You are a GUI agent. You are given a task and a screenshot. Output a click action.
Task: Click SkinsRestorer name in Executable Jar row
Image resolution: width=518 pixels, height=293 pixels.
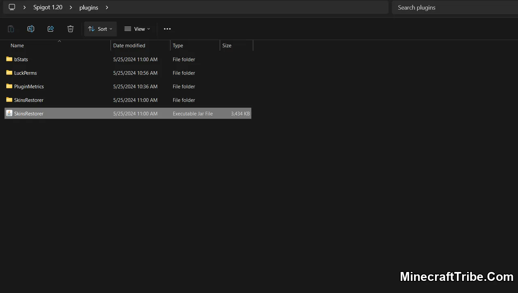[x=29, y=114]
